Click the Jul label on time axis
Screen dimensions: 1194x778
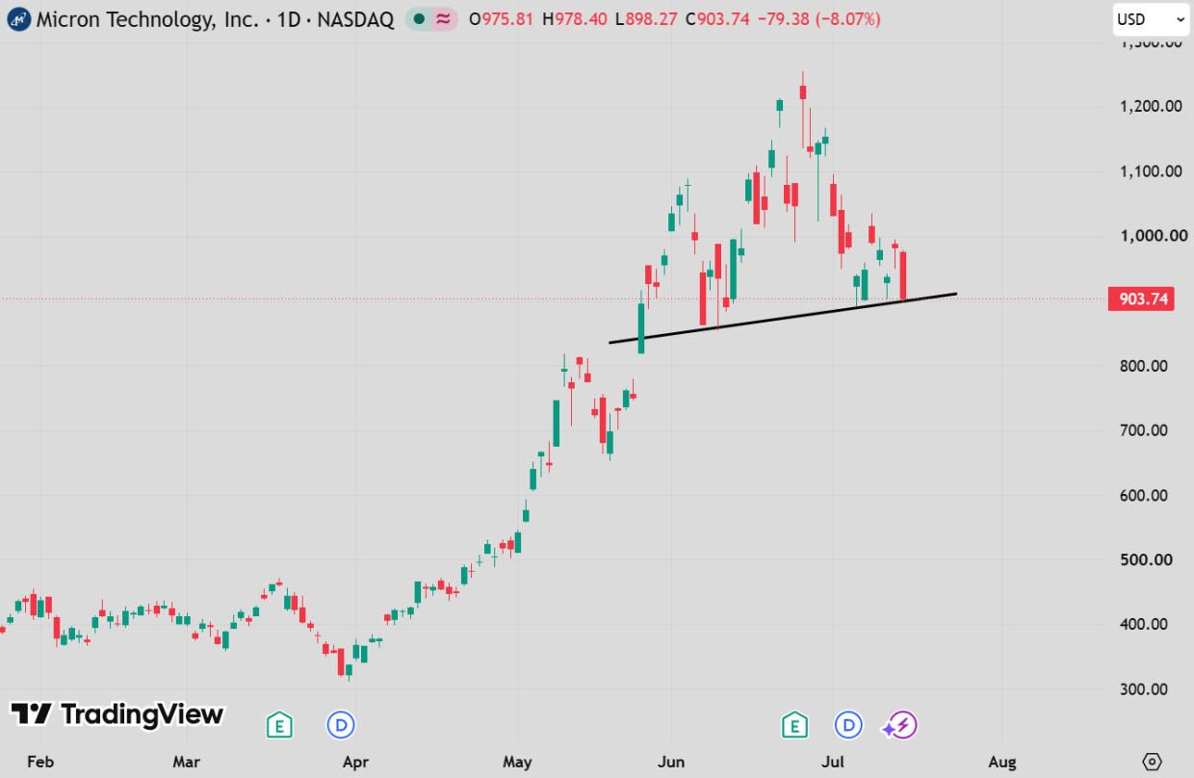click(833, 762)
